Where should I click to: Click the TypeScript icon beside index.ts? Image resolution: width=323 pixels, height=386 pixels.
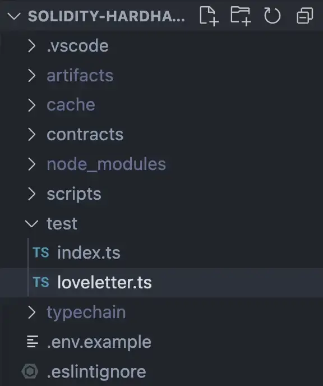(x=41, y=252)
